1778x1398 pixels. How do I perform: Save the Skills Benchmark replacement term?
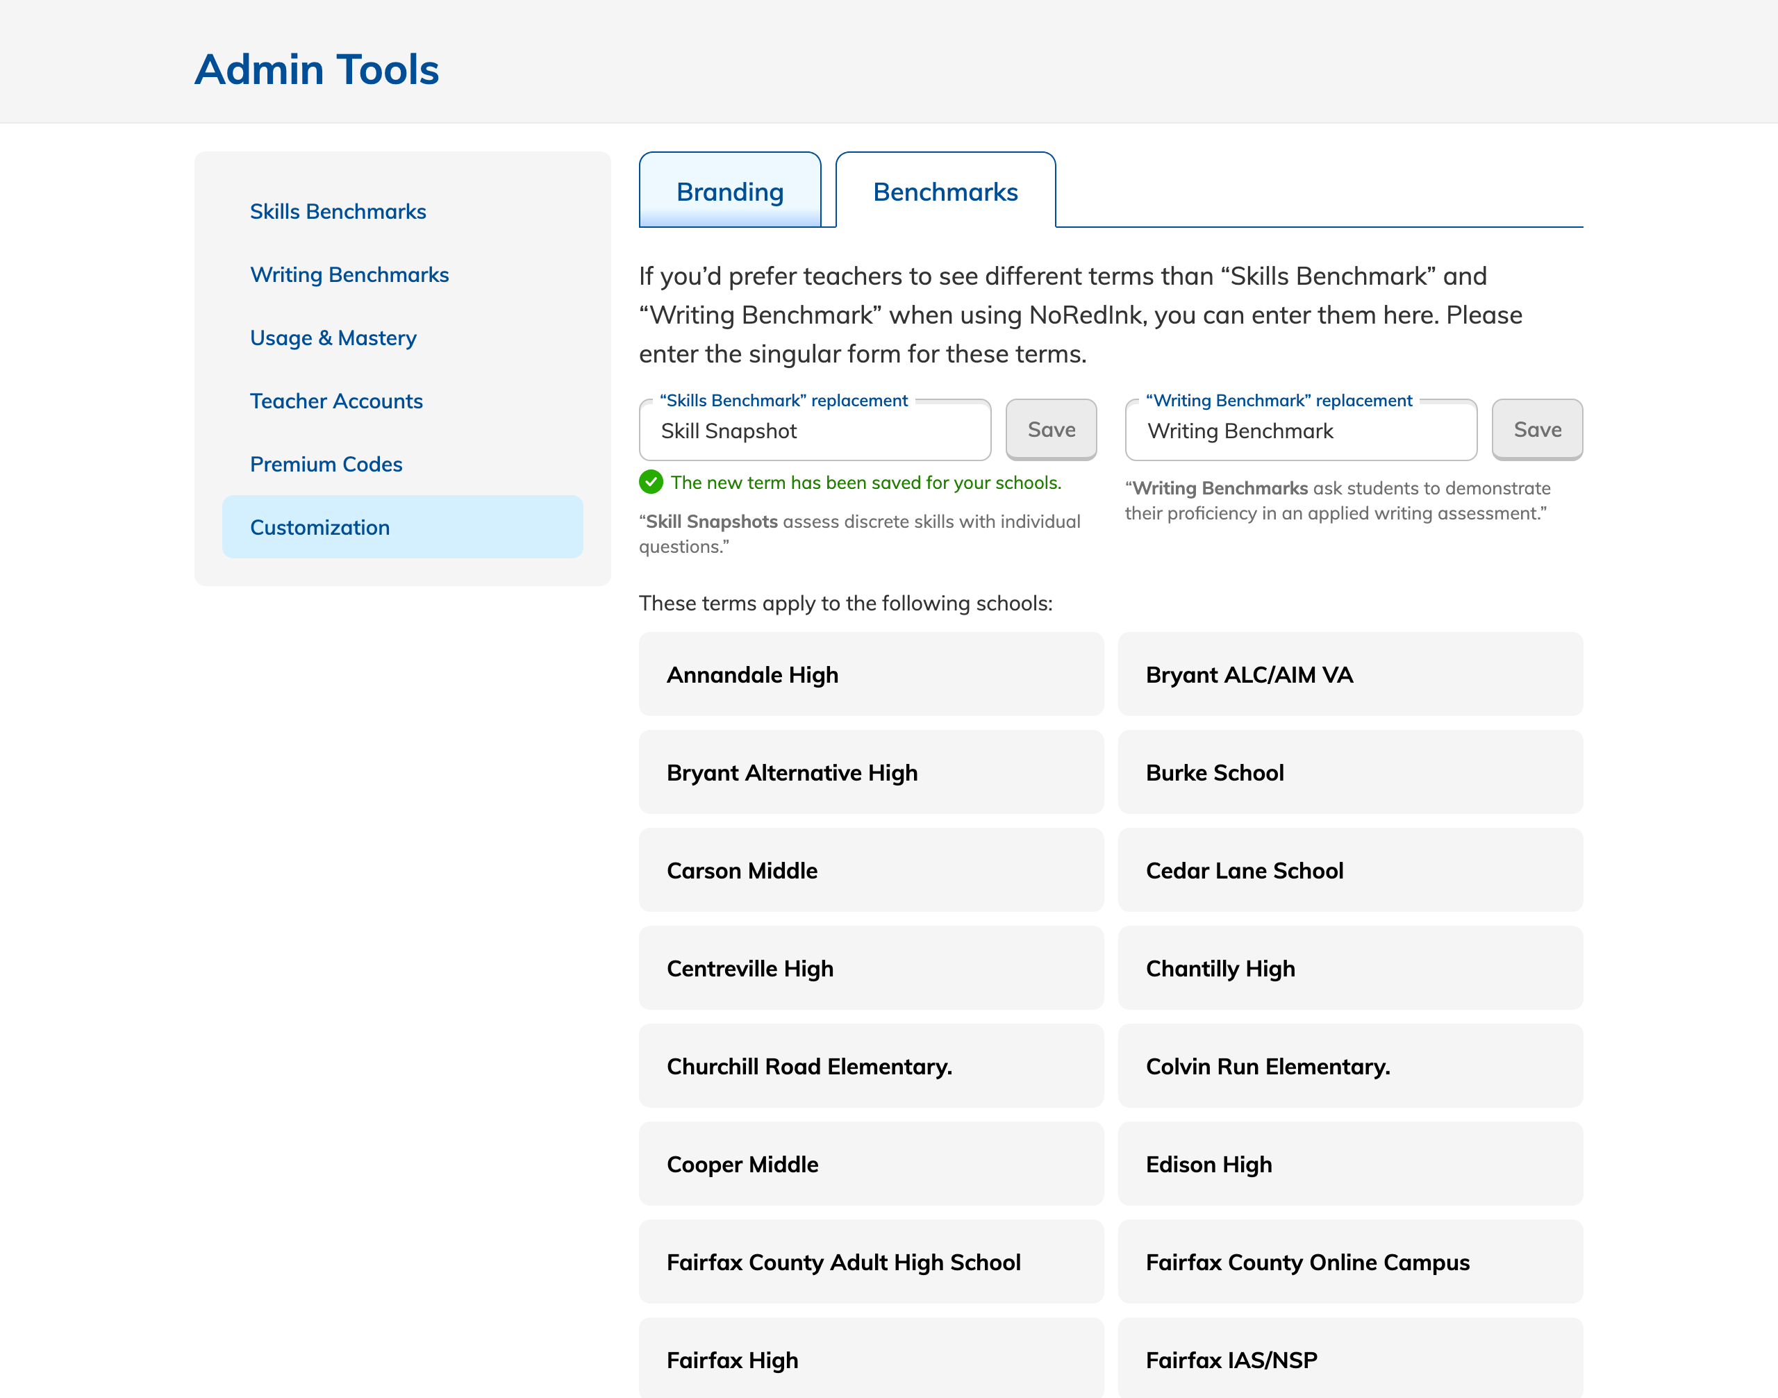click(1050, 430)
